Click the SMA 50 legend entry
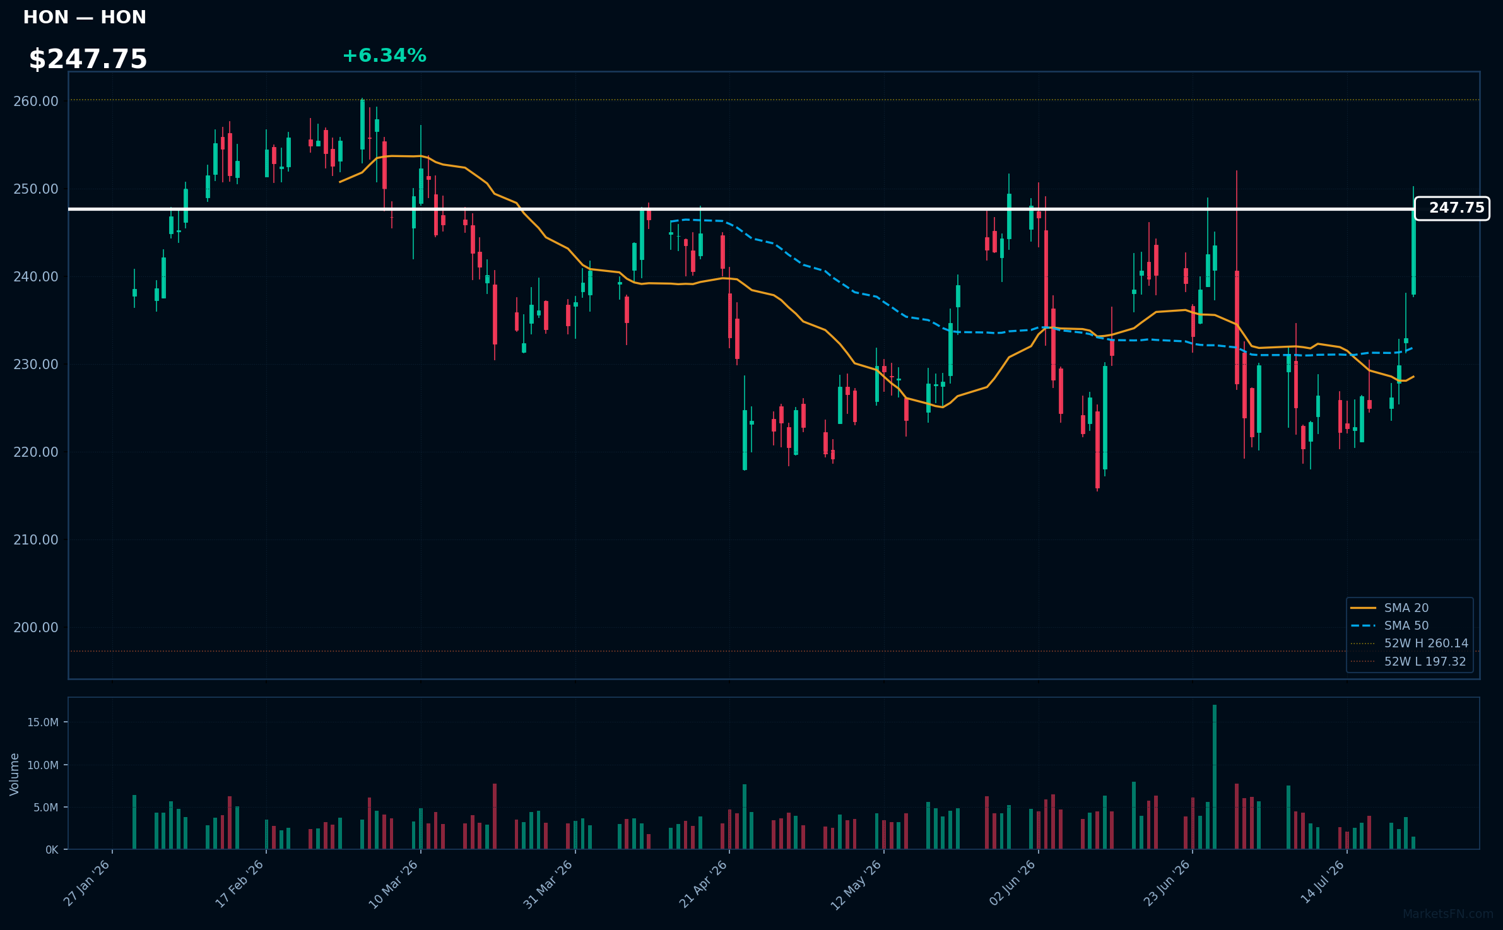 pyautogui.click(x=1390, y=625)
